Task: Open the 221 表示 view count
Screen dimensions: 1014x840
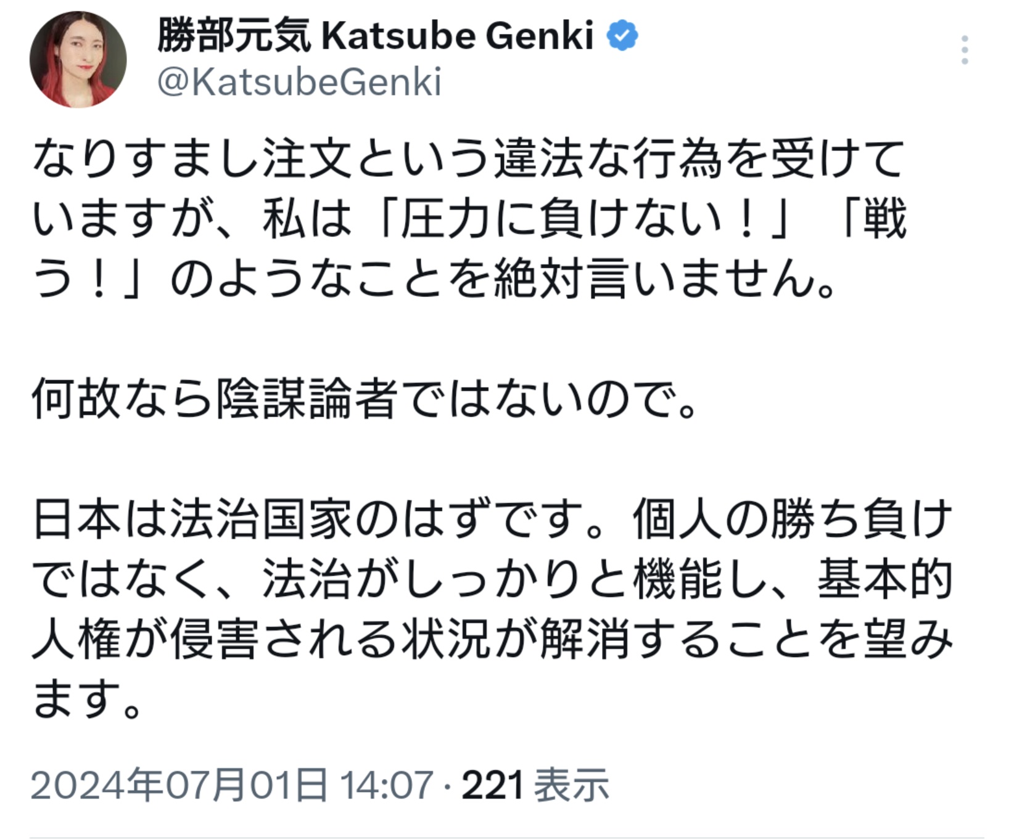Action: (535, 785)
